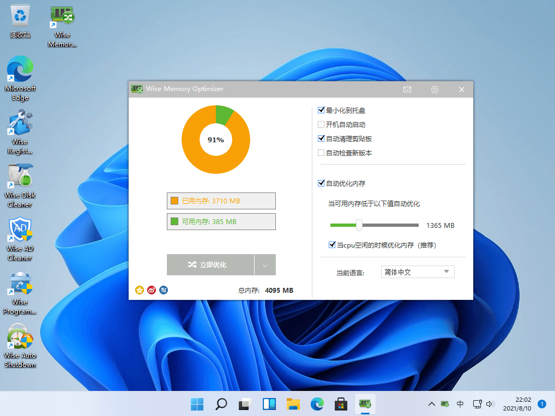Click the 已用内存: 3710 MB box
This screenshot has height=416, width=555.
221,201
